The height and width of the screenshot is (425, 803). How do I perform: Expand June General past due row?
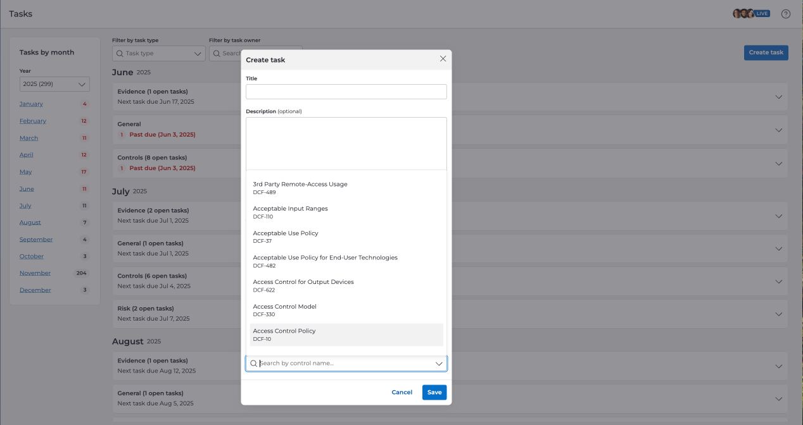click(450, 130)
